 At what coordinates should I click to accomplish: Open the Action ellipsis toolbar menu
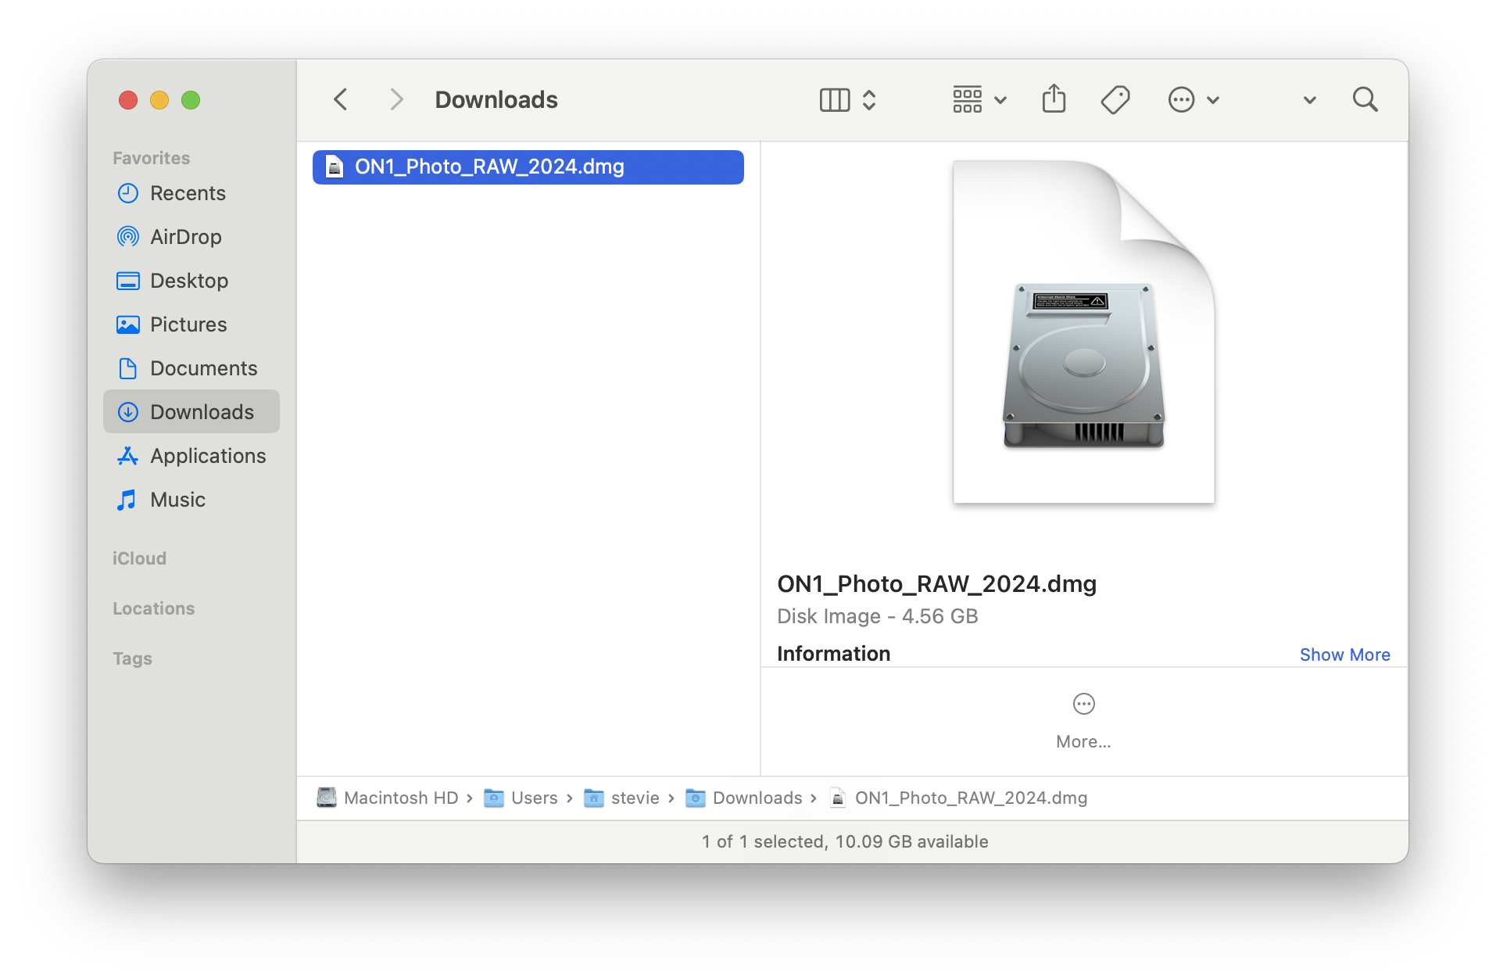pyautogui.click(x=1193, y=99)
